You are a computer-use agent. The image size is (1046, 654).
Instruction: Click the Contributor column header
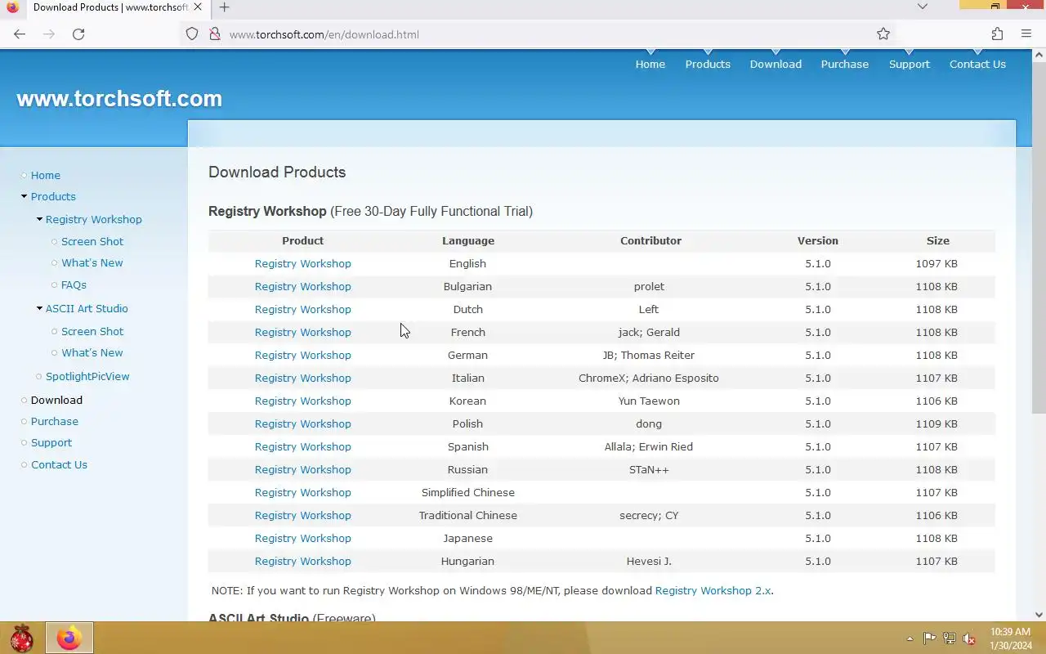point(650,240)
